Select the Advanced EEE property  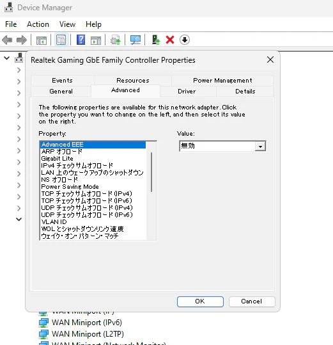(x=93, y=145)
